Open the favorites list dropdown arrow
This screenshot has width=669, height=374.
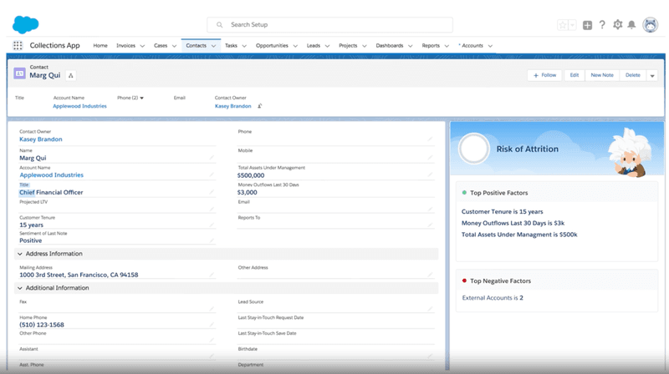click(572, 25)
